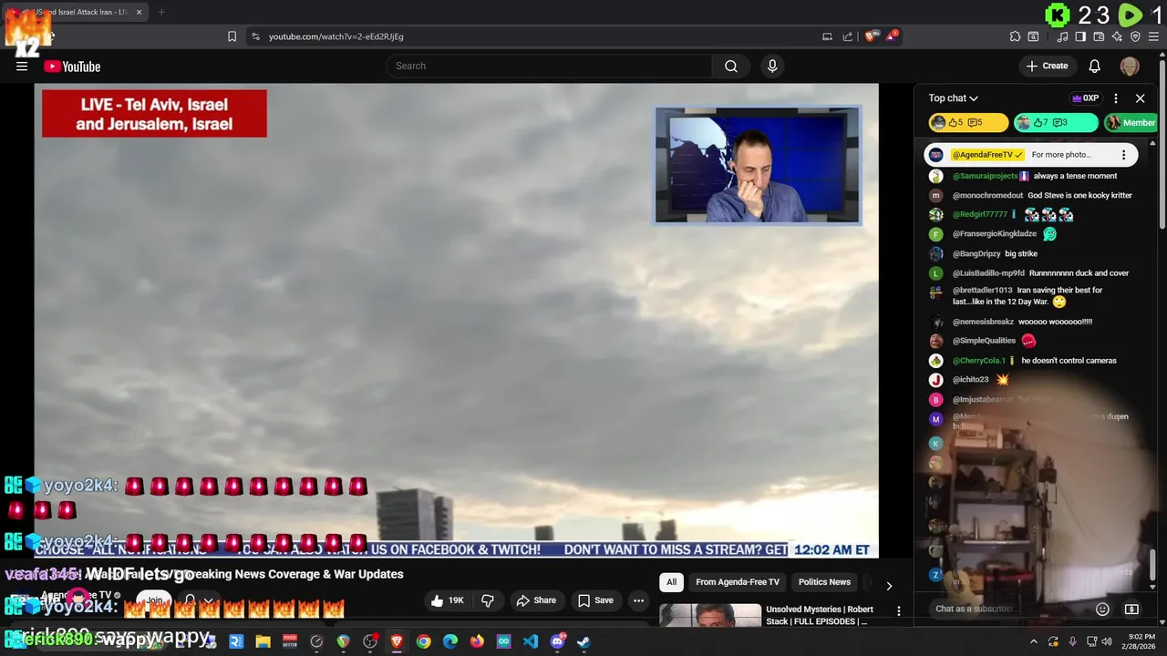The image size is (1167, 656).
Task: Open the YouTube hamburger guide menu
Action: (x=22, y=66)
